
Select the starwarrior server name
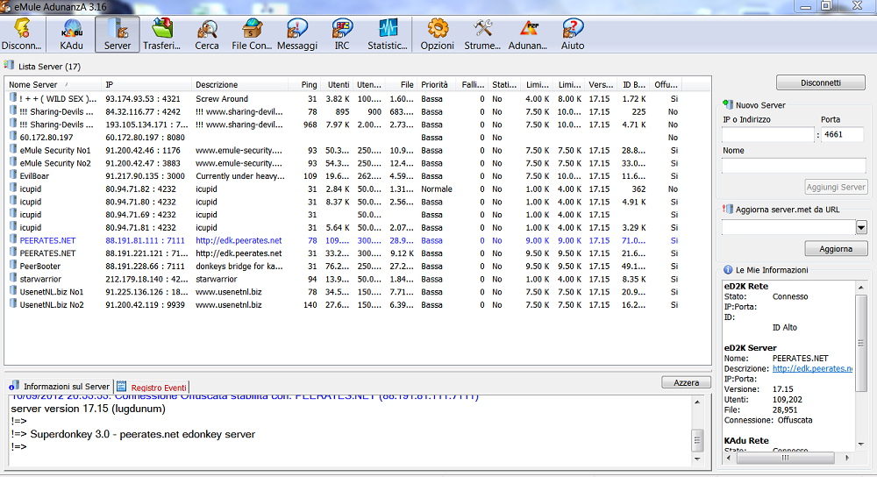pos(40,279)
